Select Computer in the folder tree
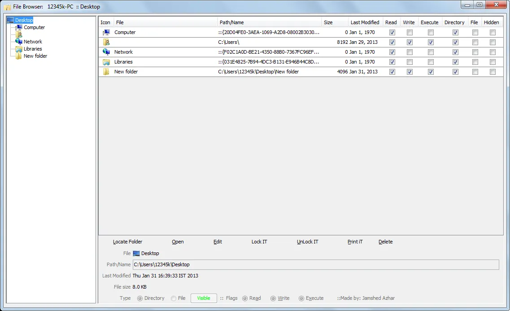Viewport: 510px width, 311px height. 34,27
